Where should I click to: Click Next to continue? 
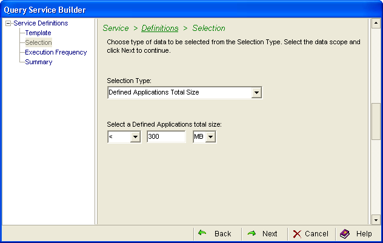click(x=265, y=234)
